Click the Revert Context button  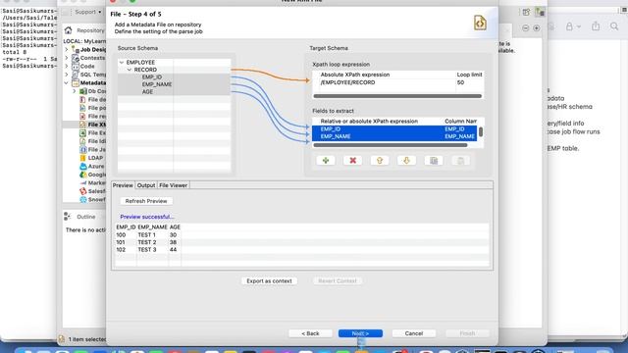click(x=338, y=281)
